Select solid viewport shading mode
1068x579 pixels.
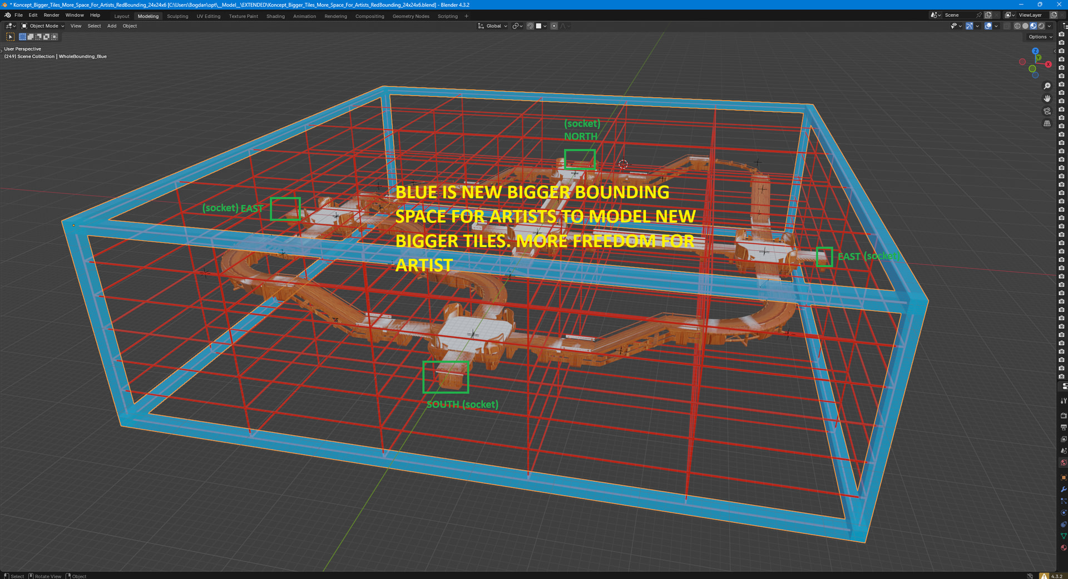coord(1025,26)
